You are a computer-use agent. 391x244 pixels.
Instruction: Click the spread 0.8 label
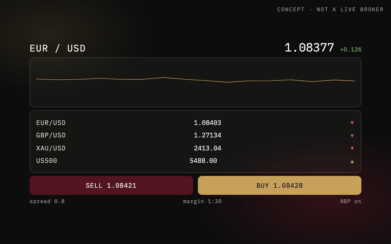click(47, 201)
